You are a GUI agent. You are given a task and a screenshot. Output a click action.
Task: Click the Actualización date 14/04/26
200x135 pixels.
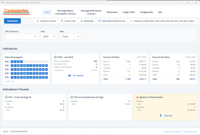pyautogui.click(x=94, y=70)
